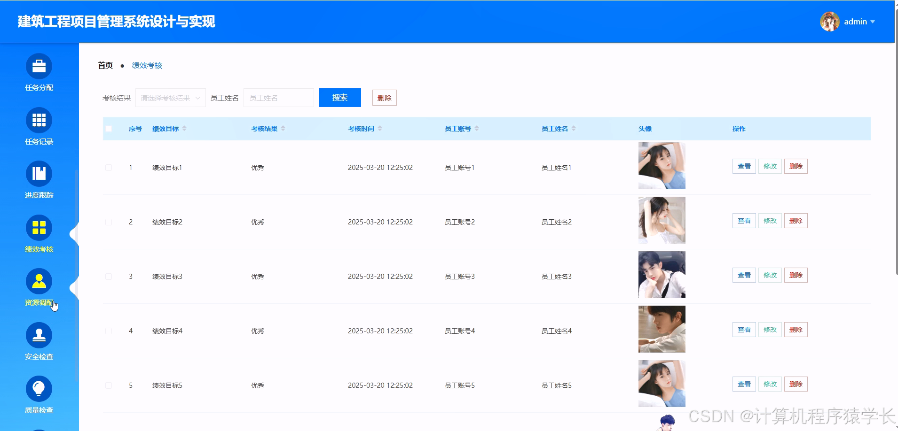Viewport: 898px width, 431px height.
Task: Click the 操作 column header
Action: pyautogui.click(x=739, y=129)
